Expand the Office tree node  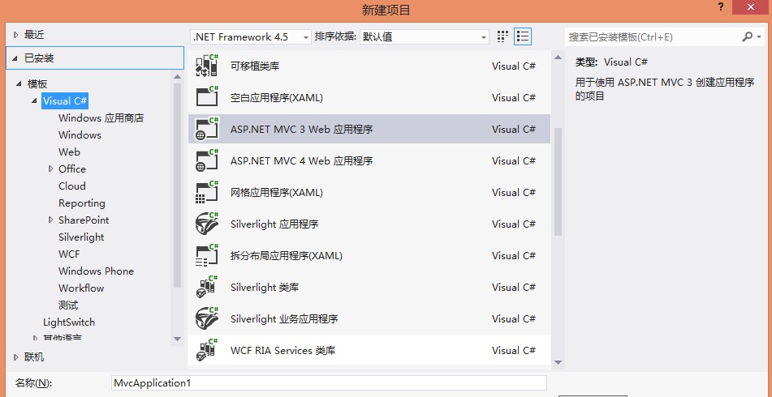click(x=50, y=169)
